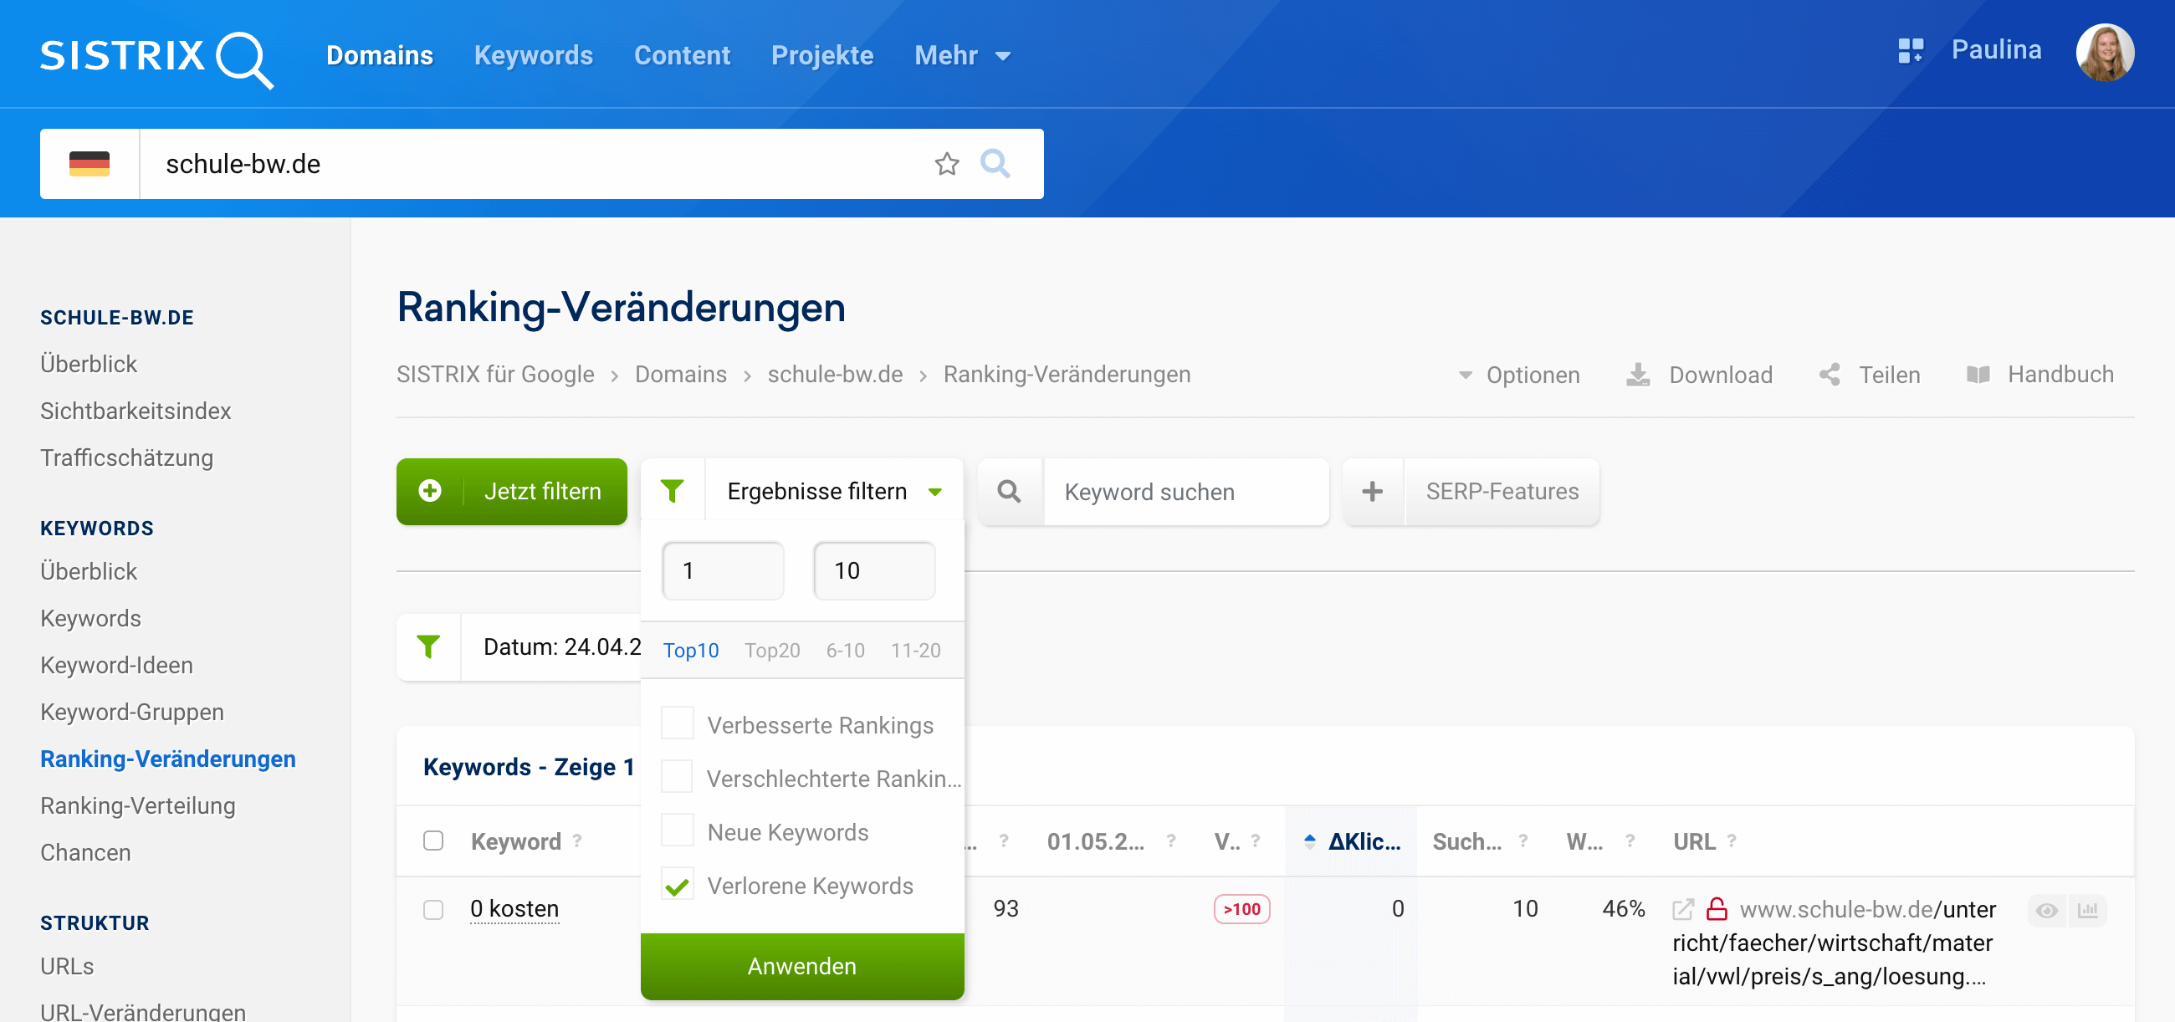Screen dimensions: 2175x1022
Task: Toggle the eye icon in 0 kosten row
Action: [x=2046, y=910]
